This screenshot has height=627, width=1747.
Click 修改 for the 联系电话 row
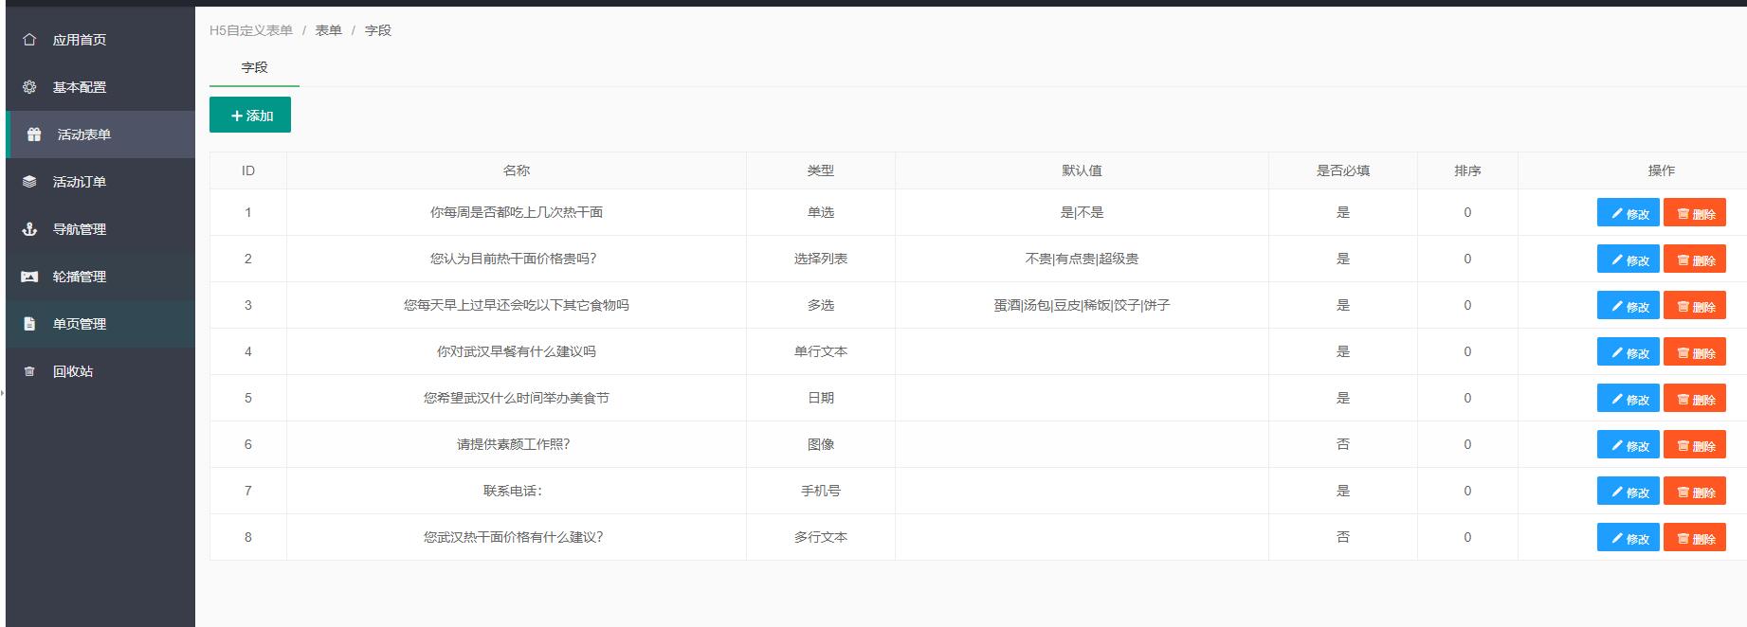coord(1628,492)
